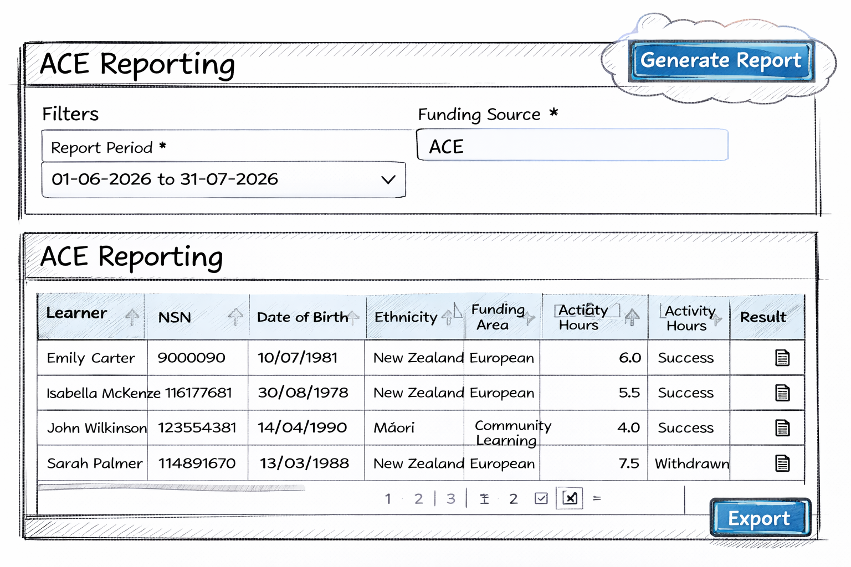Screen dimensions: 851x567
Task: Click the Export button
Action: 760,518
